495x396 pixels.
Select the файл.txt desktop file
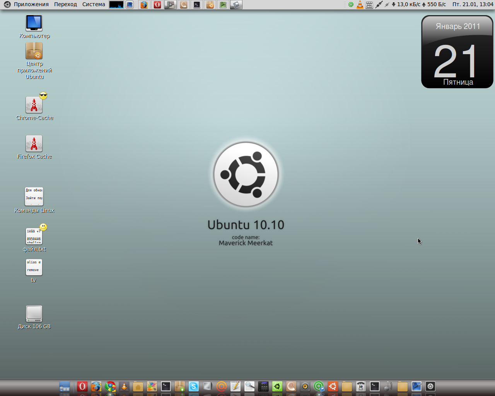pyautogui.click(x=34, y=238)
